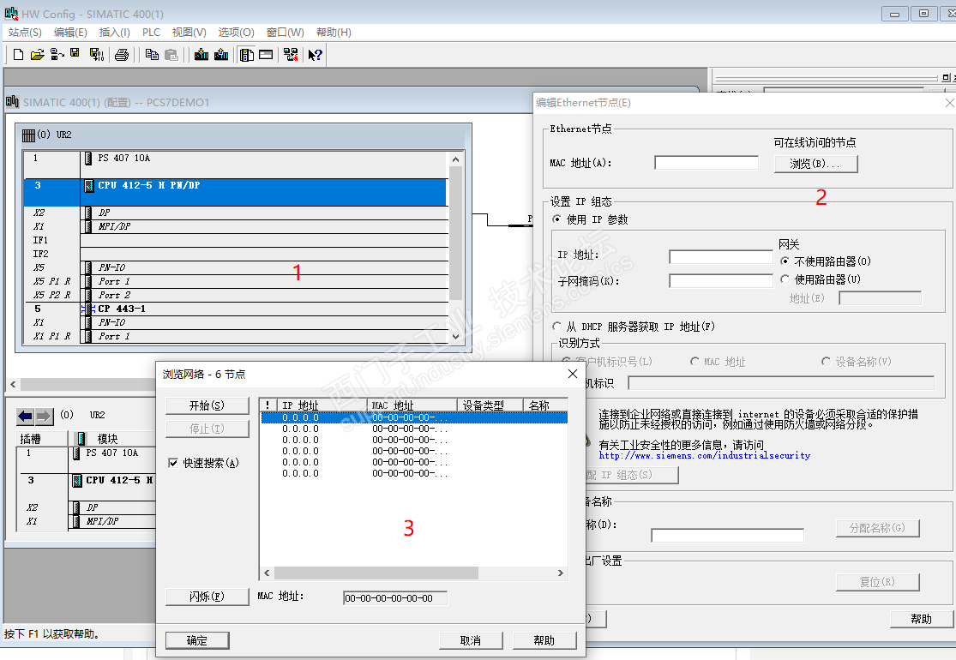Click the 浏览(B)... button
This screenshot has height=660, width=956.
click(815, 164)
